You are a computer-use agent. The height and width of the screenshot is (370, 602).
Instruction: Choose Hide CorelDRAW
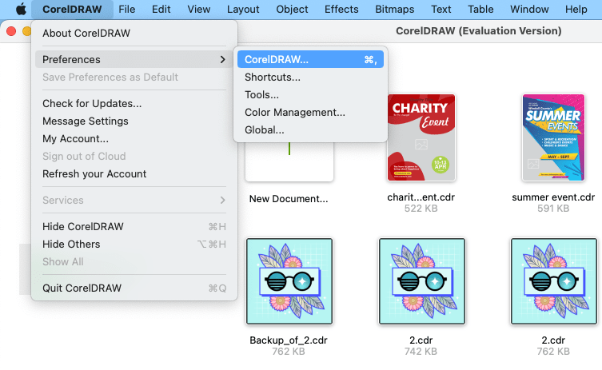tap(134, 226)
